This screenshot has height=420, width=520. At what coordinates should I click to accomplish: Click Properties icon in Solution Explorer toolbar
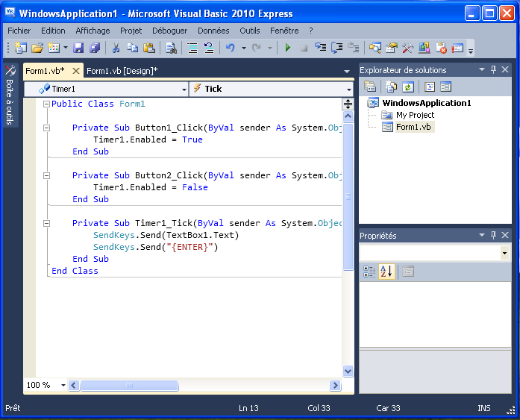(370, 87)
